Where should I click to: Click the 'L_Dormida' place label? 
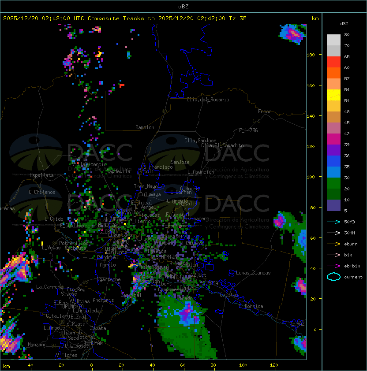tap(251, 306)
